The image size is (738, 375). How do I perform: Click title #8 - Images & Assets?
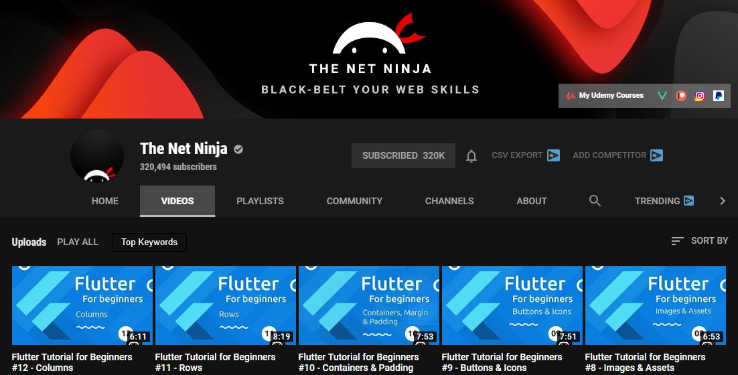(646, 362)
